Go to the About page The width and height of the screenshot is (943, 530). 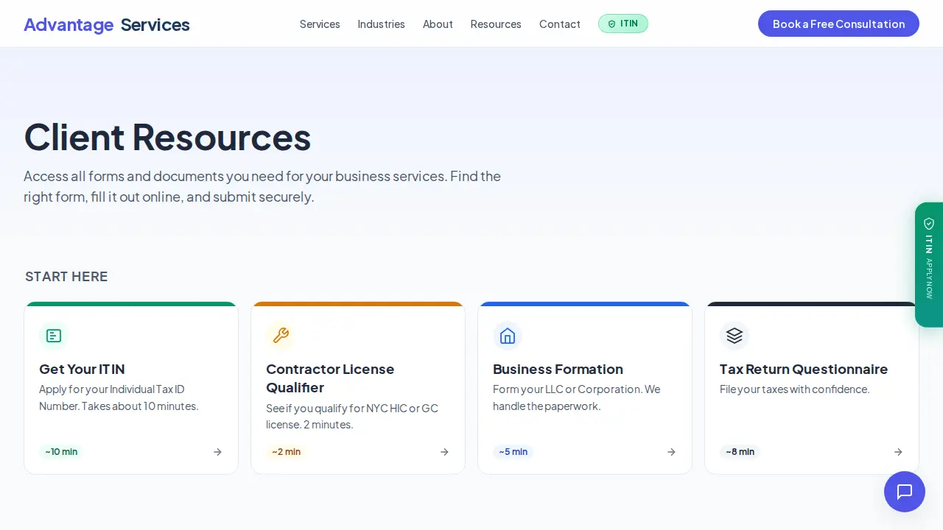(438, 24)
